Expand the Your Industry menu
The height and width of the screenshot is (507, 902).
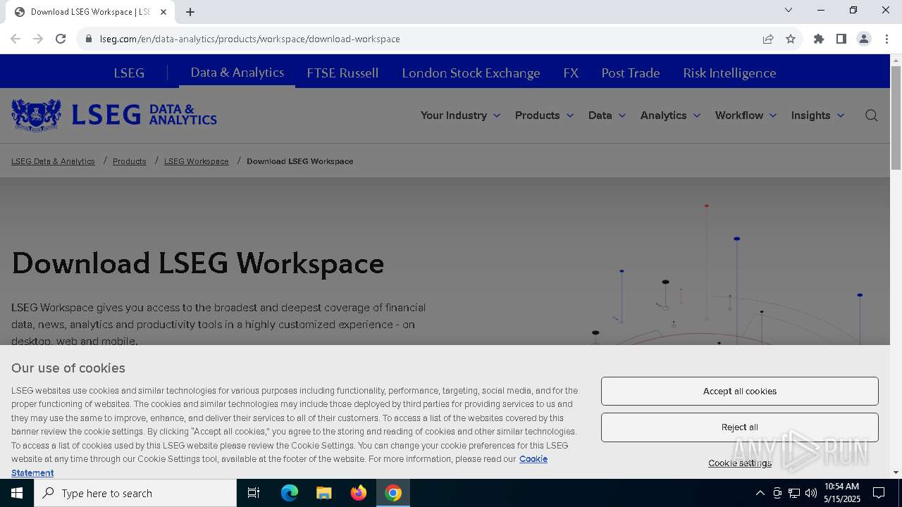(x=460, y=115)
